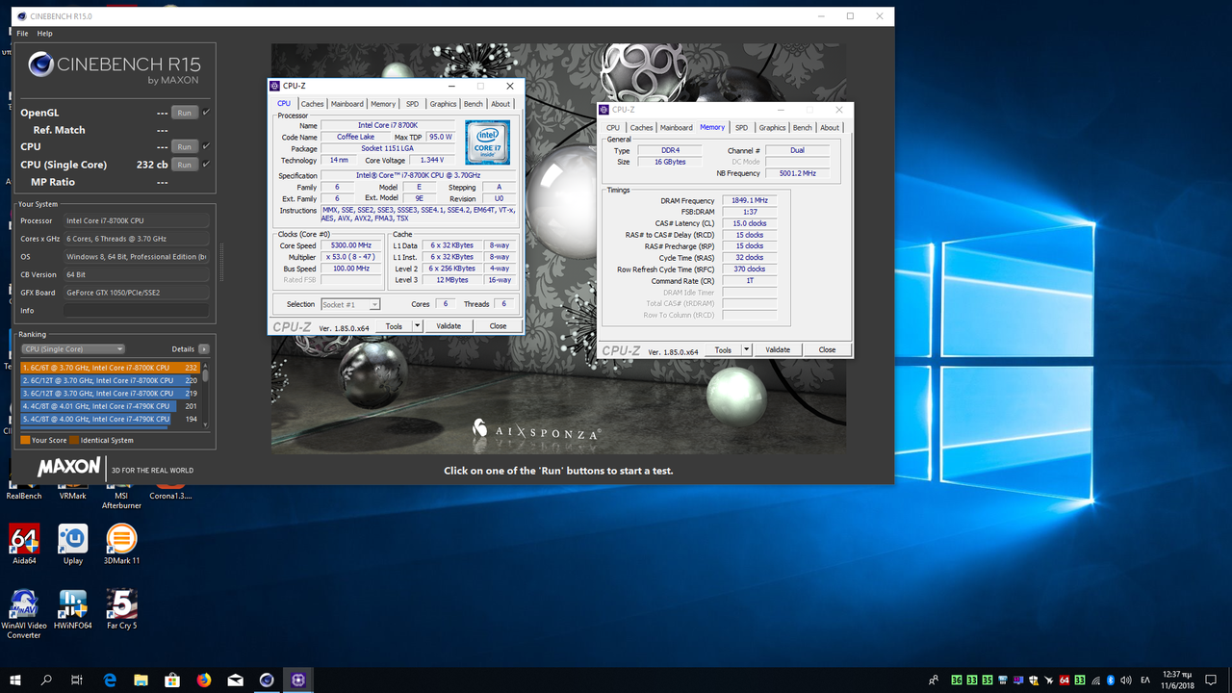Image resolution: width=1232 pixels, height=693 pixels.
Task: Launch HWiNFO64 from the desktop
Action: [73, 610]
